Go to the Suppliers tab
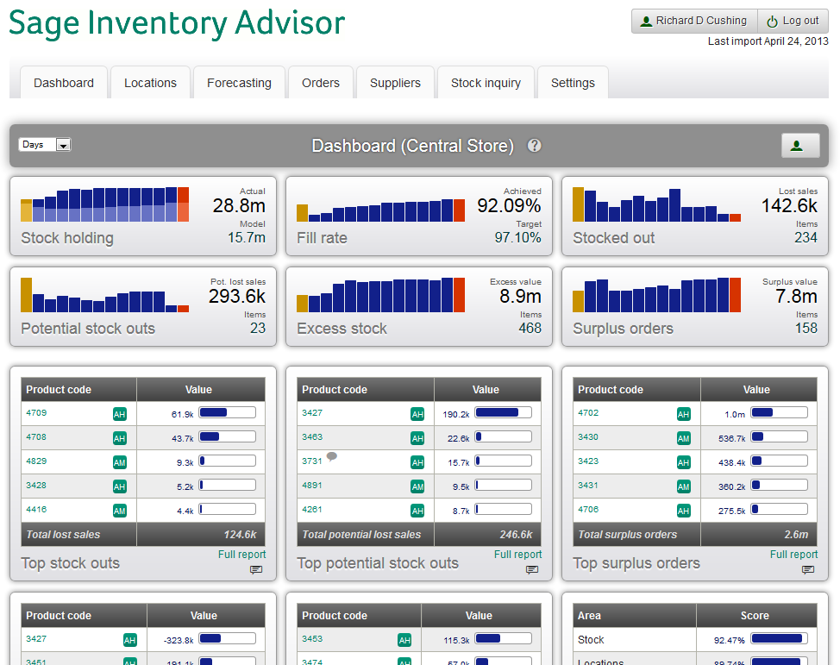Screen dimensions: 840x665 (x=395, y=83)
